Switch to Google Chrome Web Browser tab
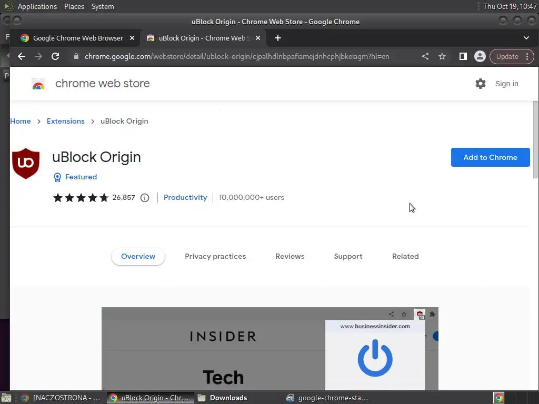This screenshot has width=539, height=404. pos(78,38)
